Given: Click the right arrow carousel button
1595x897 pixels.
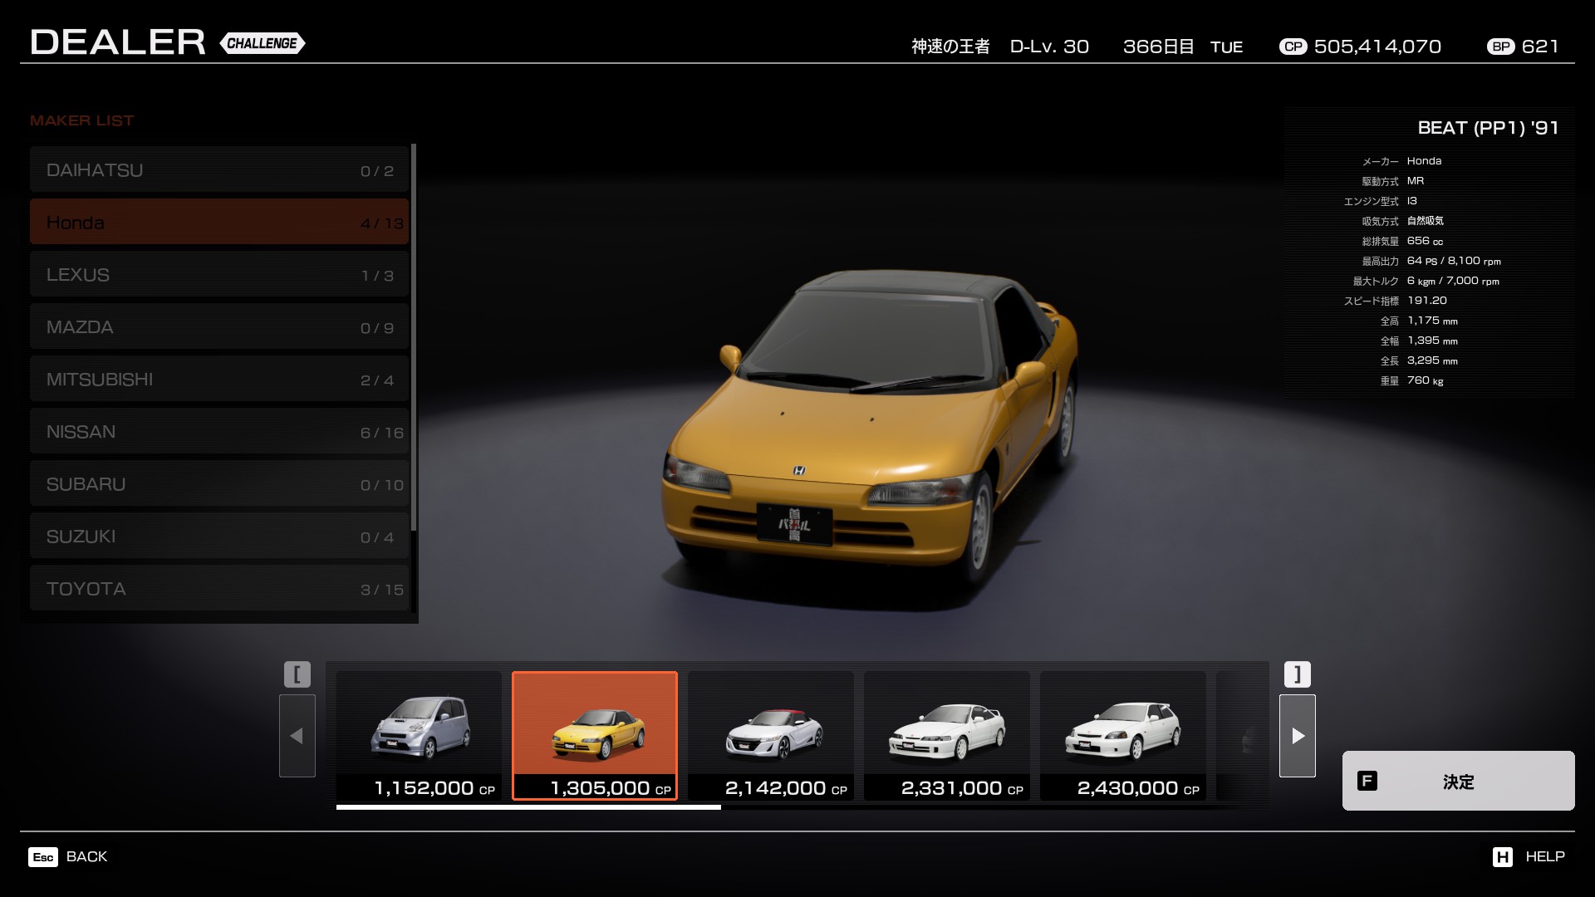Looking at the screenshot, I should (1297, 736).
